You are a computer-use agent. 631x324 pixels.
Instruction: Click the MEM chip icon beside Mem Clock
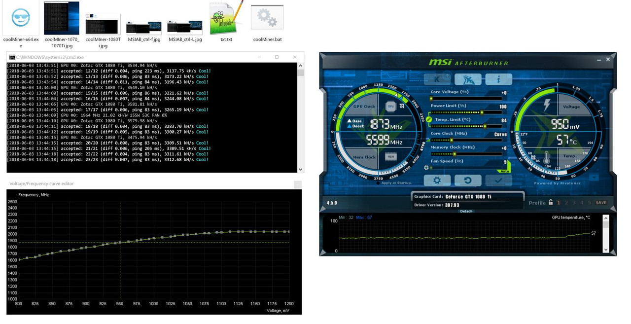390,156
